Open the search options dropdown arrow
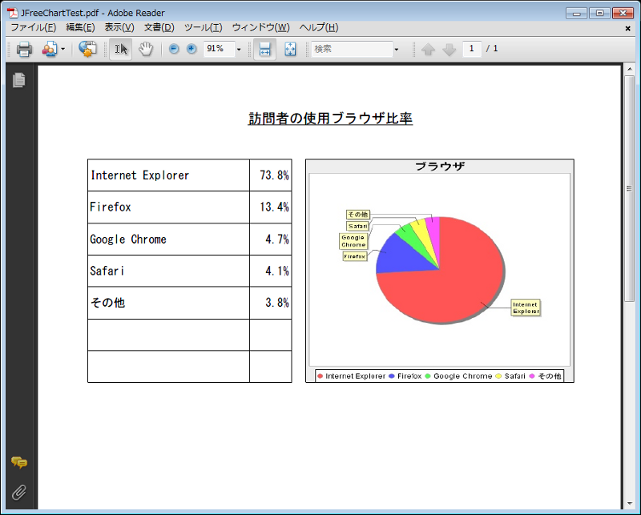Viewport: 641px width, 515px height. 396,50
